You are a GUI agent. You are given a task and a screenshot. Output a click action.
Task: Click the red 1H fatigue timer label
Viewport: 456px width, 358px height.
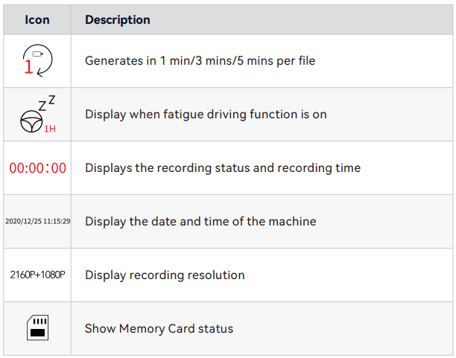(x=50, y=128)
